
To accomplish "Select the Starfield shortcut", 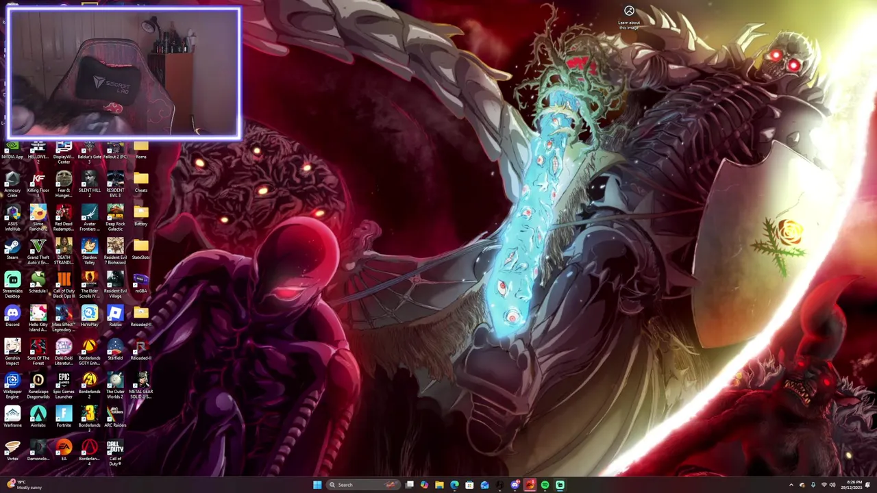I will 115,351.
